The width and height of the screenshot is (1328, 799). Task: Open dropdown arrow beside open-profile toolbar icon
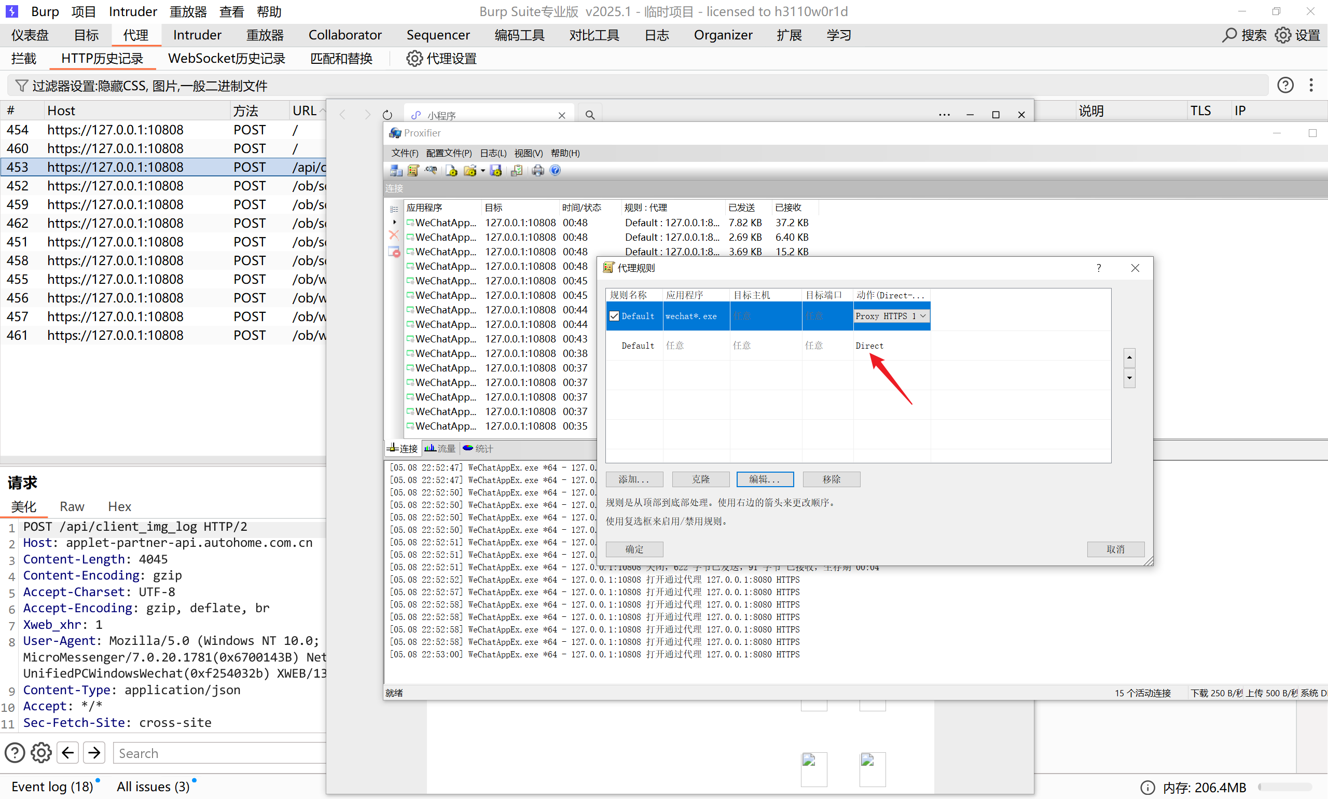tap(483, 171)
